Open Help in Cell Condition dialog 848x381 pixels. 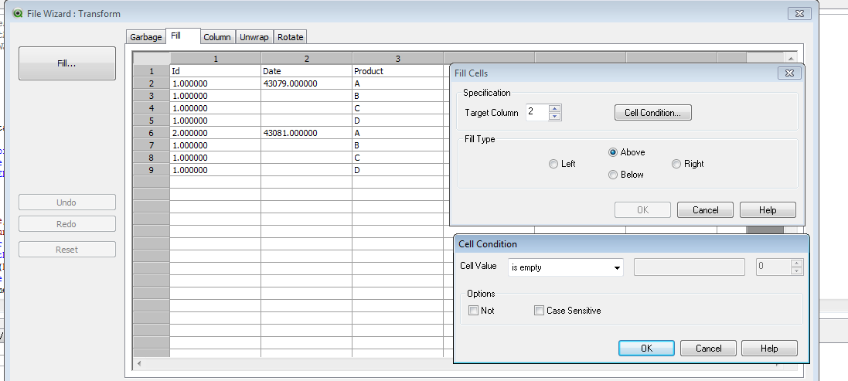(x=768, y=349)
